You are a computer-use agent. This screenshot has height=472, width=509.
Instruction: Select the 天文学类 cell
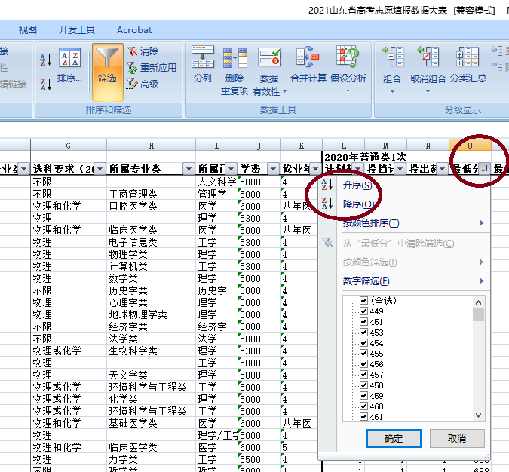click(x=152, y=375)
